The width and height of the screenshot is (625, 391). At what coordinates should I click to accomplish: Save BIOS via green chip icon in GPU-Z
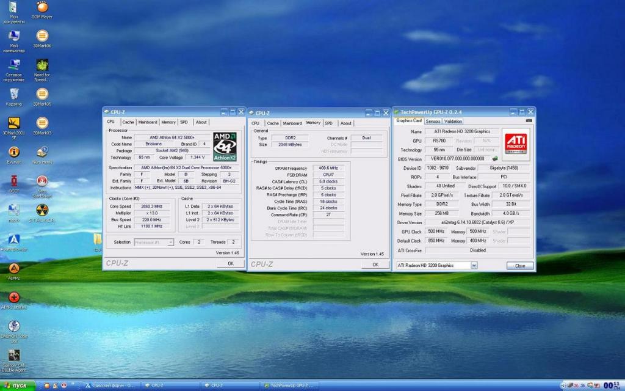click(x=495, y=159)
